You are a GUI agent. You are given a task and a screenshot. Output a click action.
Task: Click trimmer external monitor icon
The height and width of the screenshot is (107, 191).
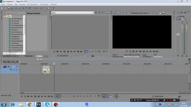click(107, 12)
